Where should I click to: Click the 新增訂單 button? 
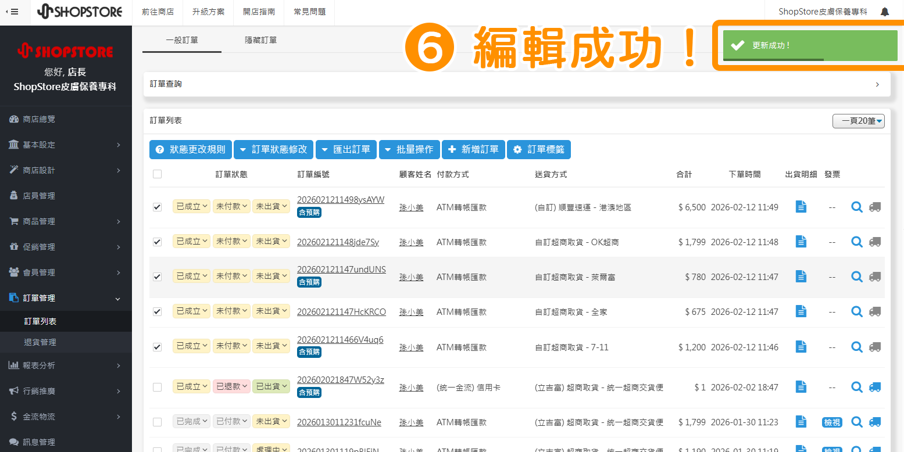coord(473,149)
